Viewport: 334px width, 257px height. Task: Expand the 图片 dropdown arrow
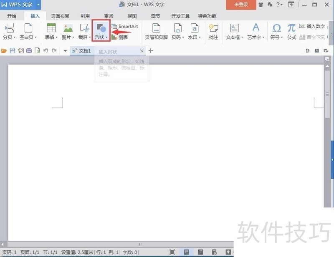coord(73,37)
